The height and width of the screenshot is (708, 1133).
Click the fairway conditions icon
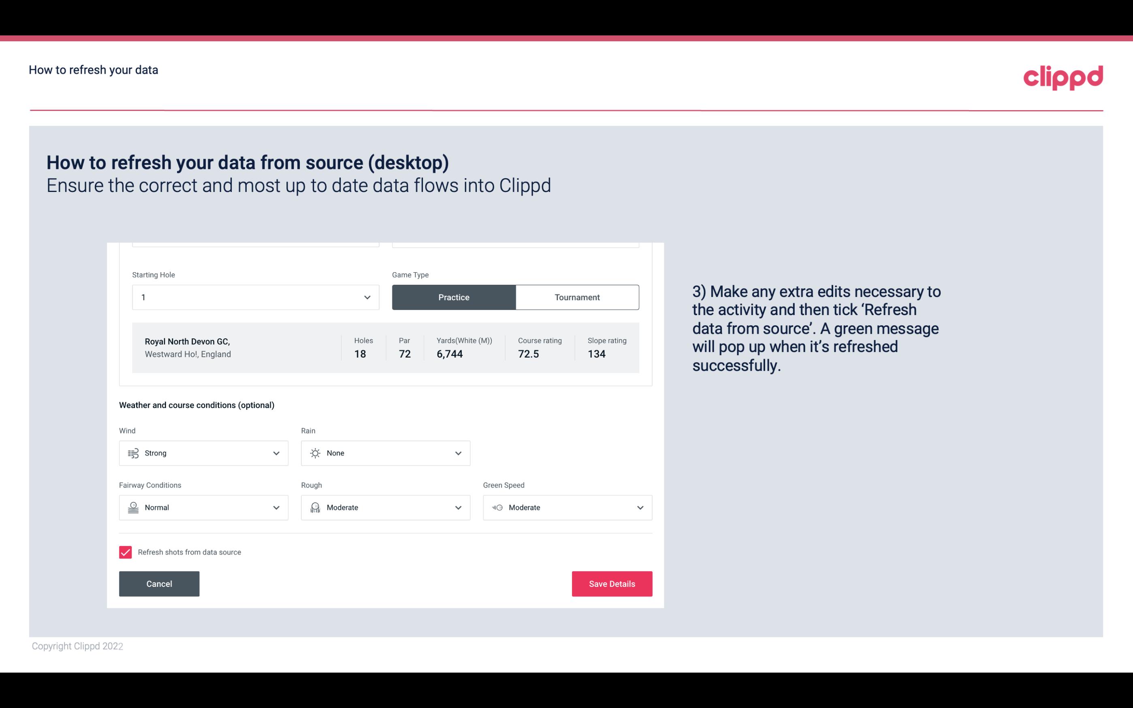(133, 508)
